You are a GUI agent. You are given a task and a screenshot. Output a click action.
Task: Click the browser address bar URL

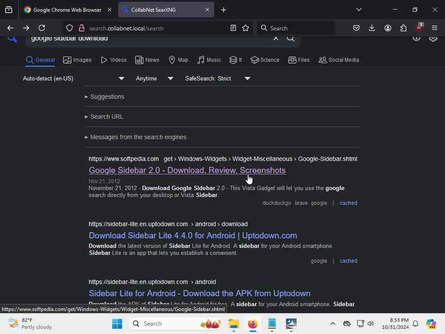click(x=126, y=28)
